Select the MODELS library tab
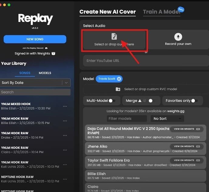The image size is (209, 192). (x=45, y=73)
